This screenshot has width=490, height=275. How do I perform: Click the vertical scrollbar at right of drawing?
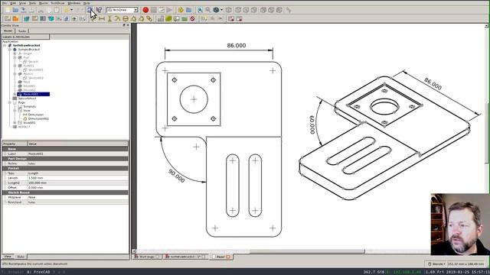(x=487, y=132)
